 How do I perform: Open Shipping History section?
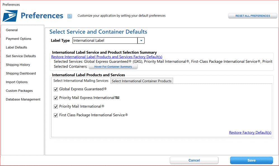pyautogui.click(x=18, y=65)
